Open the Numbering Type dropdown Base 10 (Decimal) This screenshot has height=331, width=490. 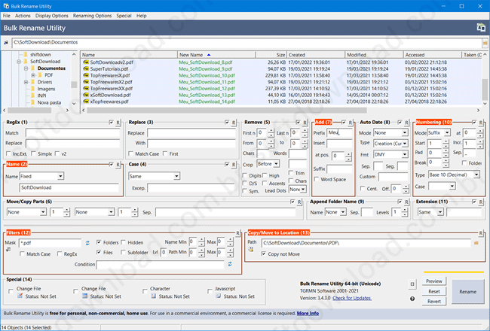(454, 175)
